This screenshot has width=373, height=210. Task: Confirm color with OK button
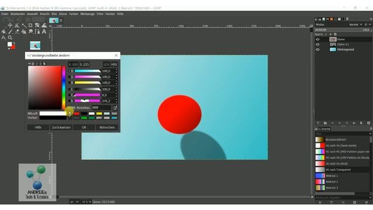84,127
